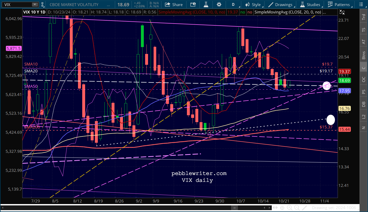Screen dimensions: 368x212
Task: Open the Share menu
Action: coord(174,4)
